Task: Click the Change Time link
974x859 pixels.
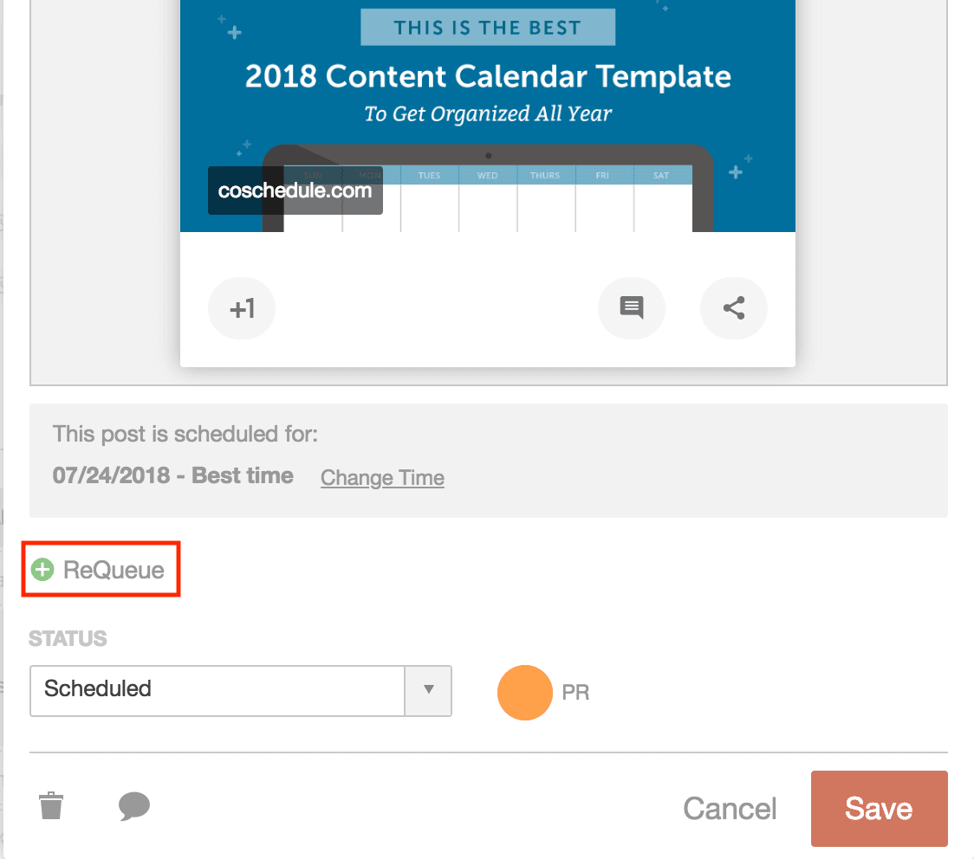Action: [382, 477]
